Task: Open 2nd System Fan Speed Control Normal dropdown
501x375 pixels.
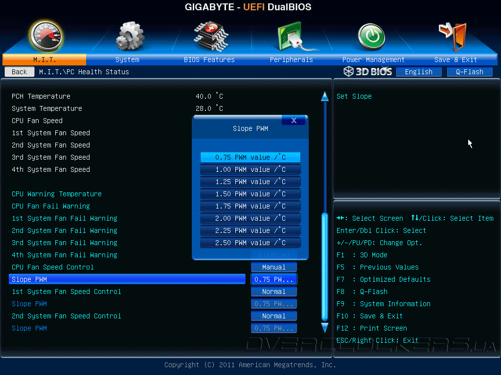Action: pyautogui.click(x=274, y=316)
